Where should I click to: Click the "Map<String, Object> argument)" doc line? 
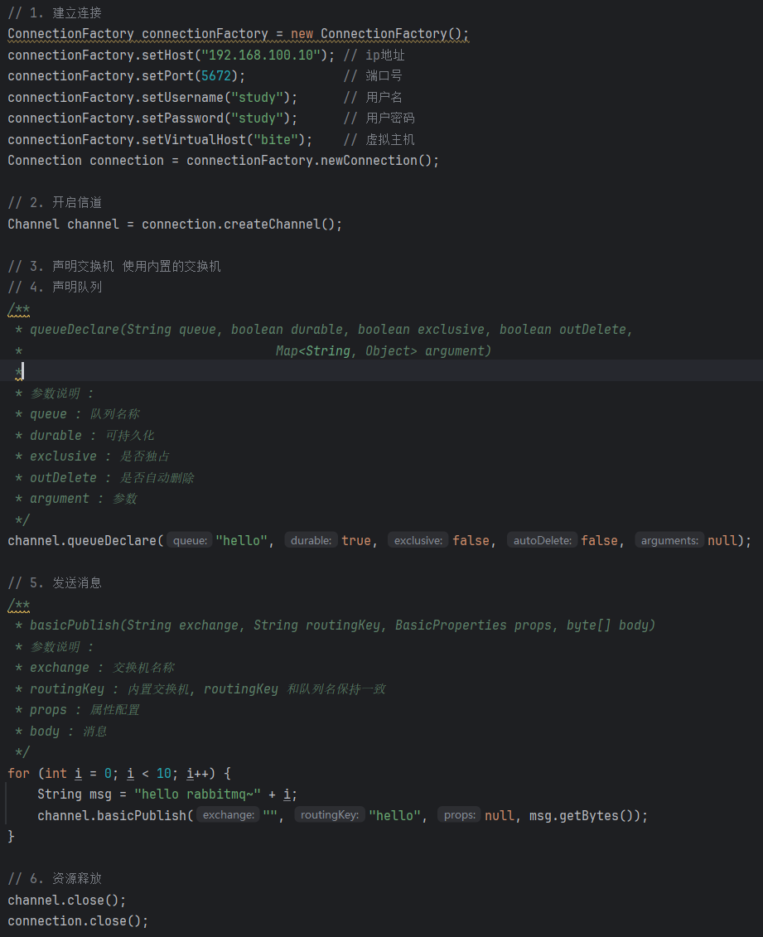pos(383,350)
